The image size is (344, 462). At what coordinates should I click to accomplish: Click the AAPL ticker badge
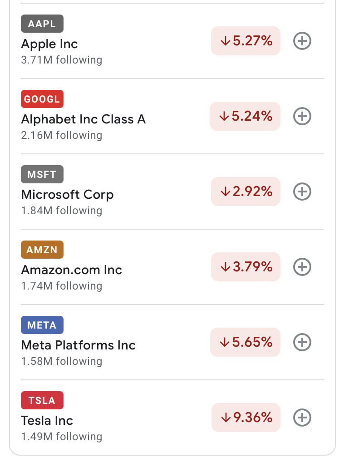42,24
